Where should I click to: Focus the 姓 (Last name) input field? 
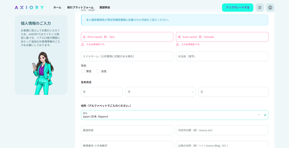coord(222,37)
